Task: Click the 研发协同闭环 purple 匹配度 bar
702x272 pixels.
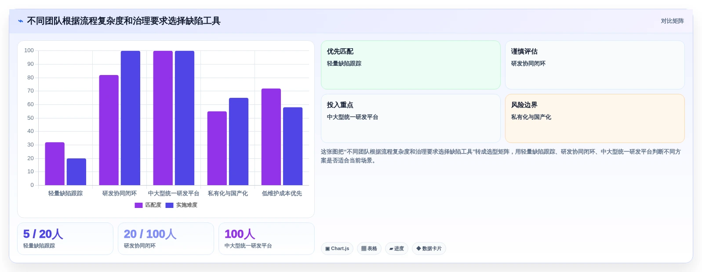Action: coord(109,130)
